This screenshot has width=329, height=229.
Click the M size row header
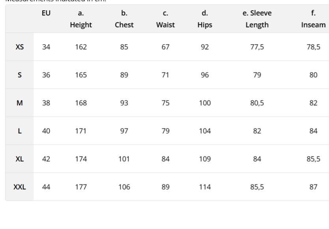[19, 103]
